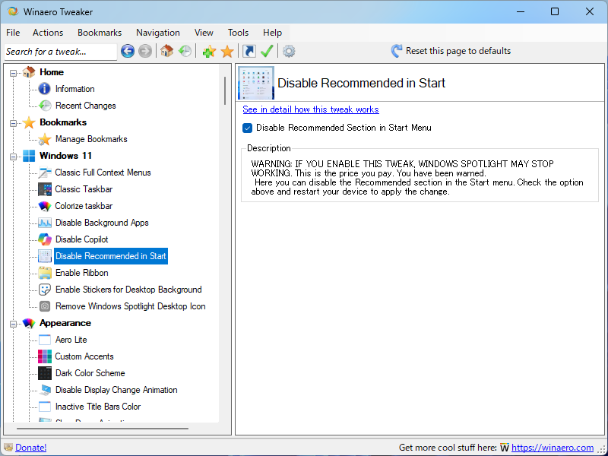Visit the https://winaero.com link
This screenshot has height=456, width=608.
pyautogui.click(x=553, y=448)
